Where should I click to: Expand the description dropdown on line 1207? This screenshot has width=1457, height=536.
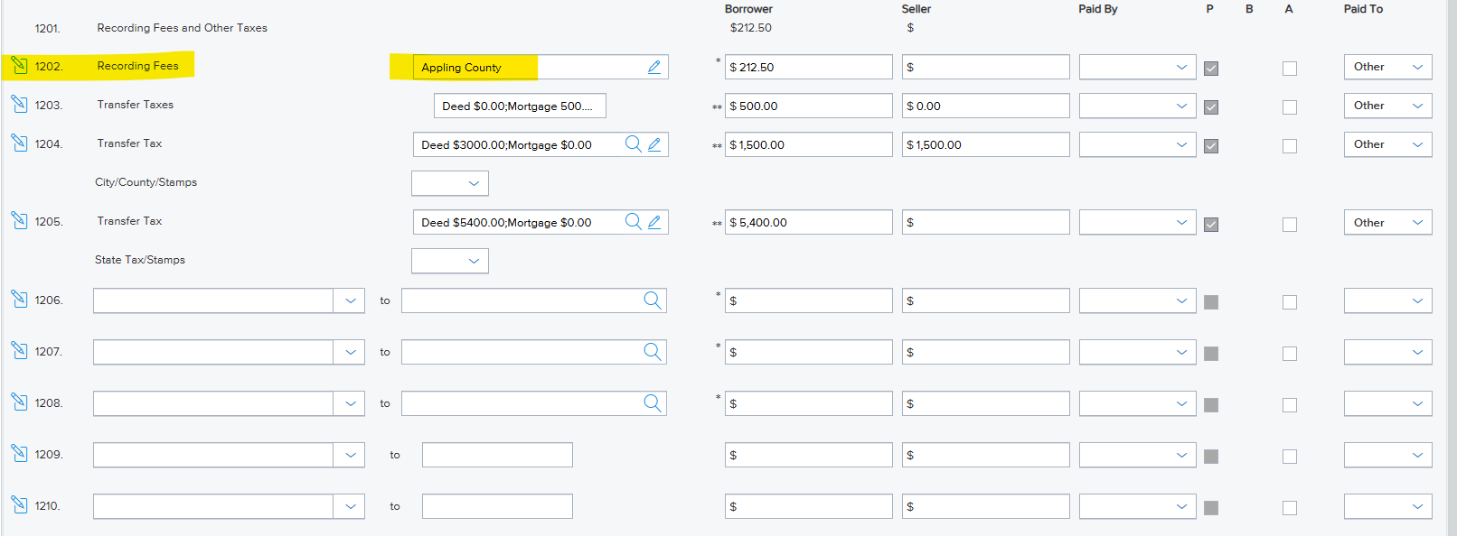(350, 352)
